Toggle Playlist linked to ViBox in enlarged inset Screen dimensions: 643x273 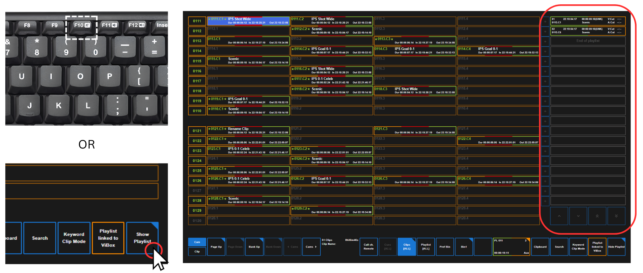click(x=108, y=238)
